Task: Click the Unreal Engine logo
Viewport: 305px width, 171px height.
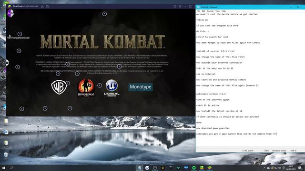Action: coord(112,88)
